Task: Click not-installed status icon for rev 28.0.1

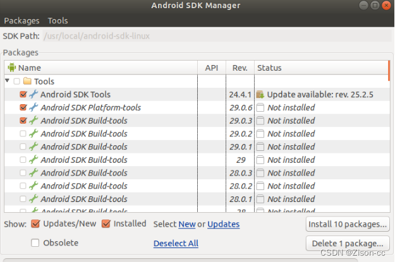Action: [260, 199]
